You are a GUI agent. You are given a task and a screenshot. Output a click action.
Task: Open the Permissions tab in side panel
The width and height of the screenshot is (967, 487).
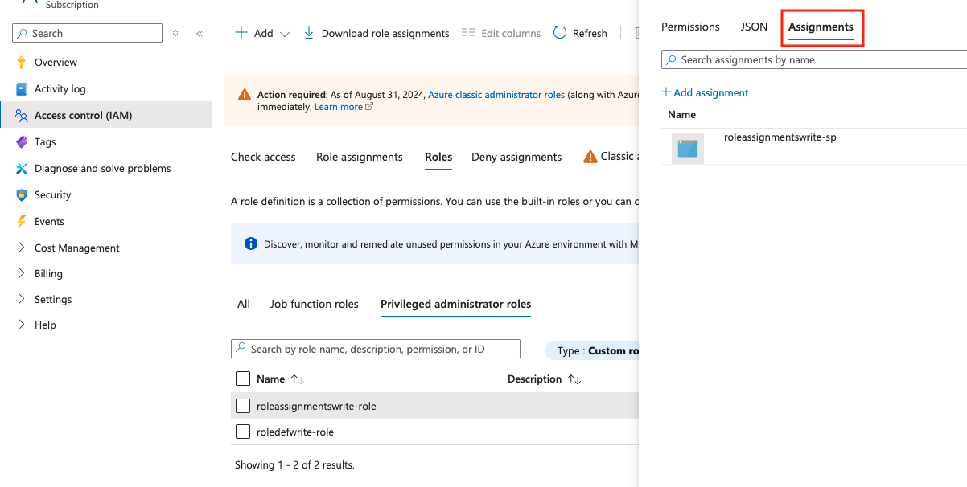[690, 27]
